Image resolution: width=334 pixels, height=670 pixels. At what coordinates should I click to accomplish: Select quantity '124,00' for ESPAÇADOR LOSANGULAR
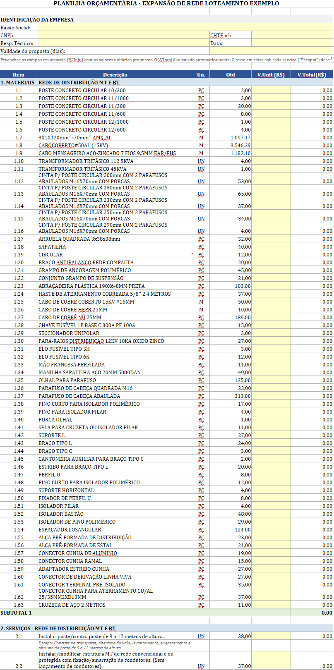tap(231, 529)
